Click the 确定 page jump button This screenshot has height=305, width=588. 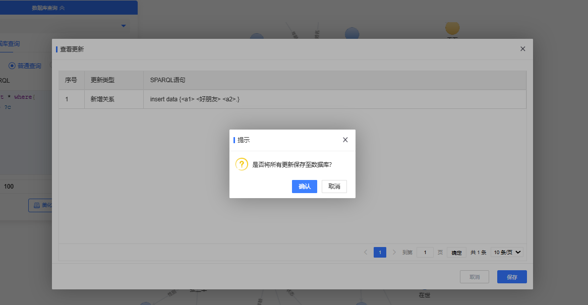456,253
